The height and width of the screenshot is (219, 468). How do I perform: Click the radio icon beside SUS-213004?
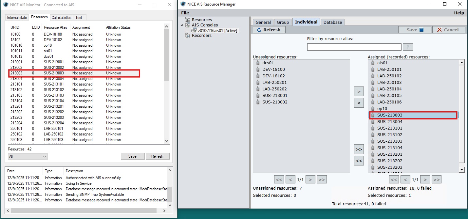point(373,122)
